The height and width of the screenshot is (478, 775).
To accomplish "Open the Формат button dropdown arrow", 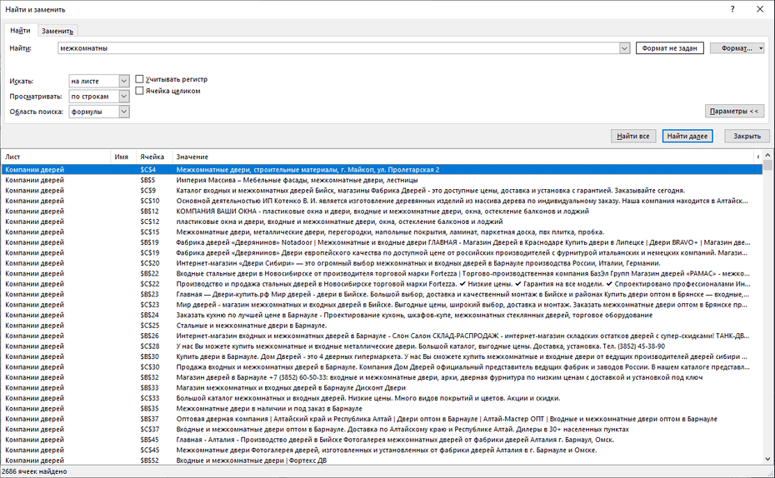I will click(x=761, y=48).
